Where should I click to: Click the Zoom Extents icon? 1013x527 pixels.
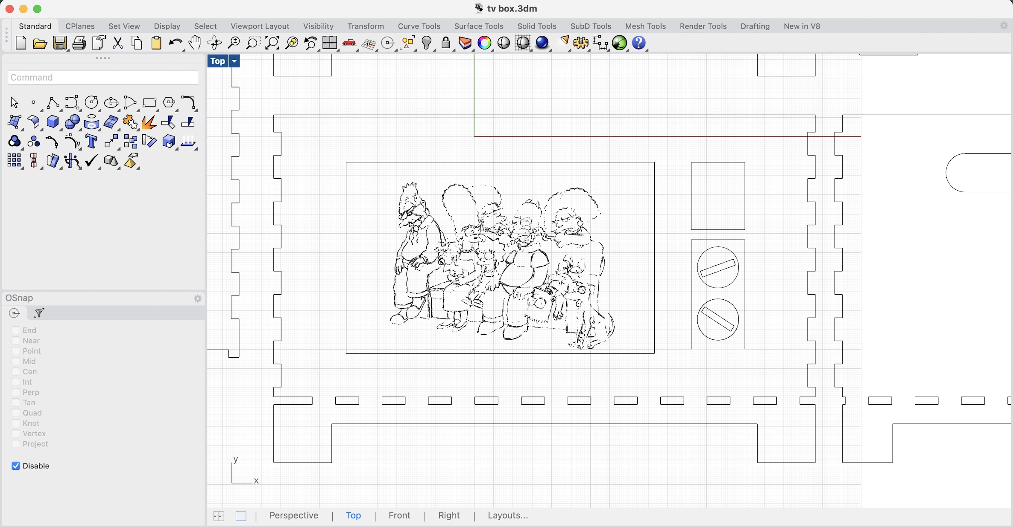point(272,43)
